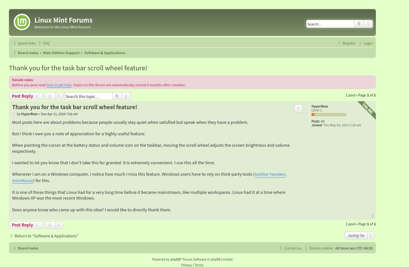409x267 pixels.
Task: Click upper '1 post • Page 1 of 1' text
Action: [361, 95]
